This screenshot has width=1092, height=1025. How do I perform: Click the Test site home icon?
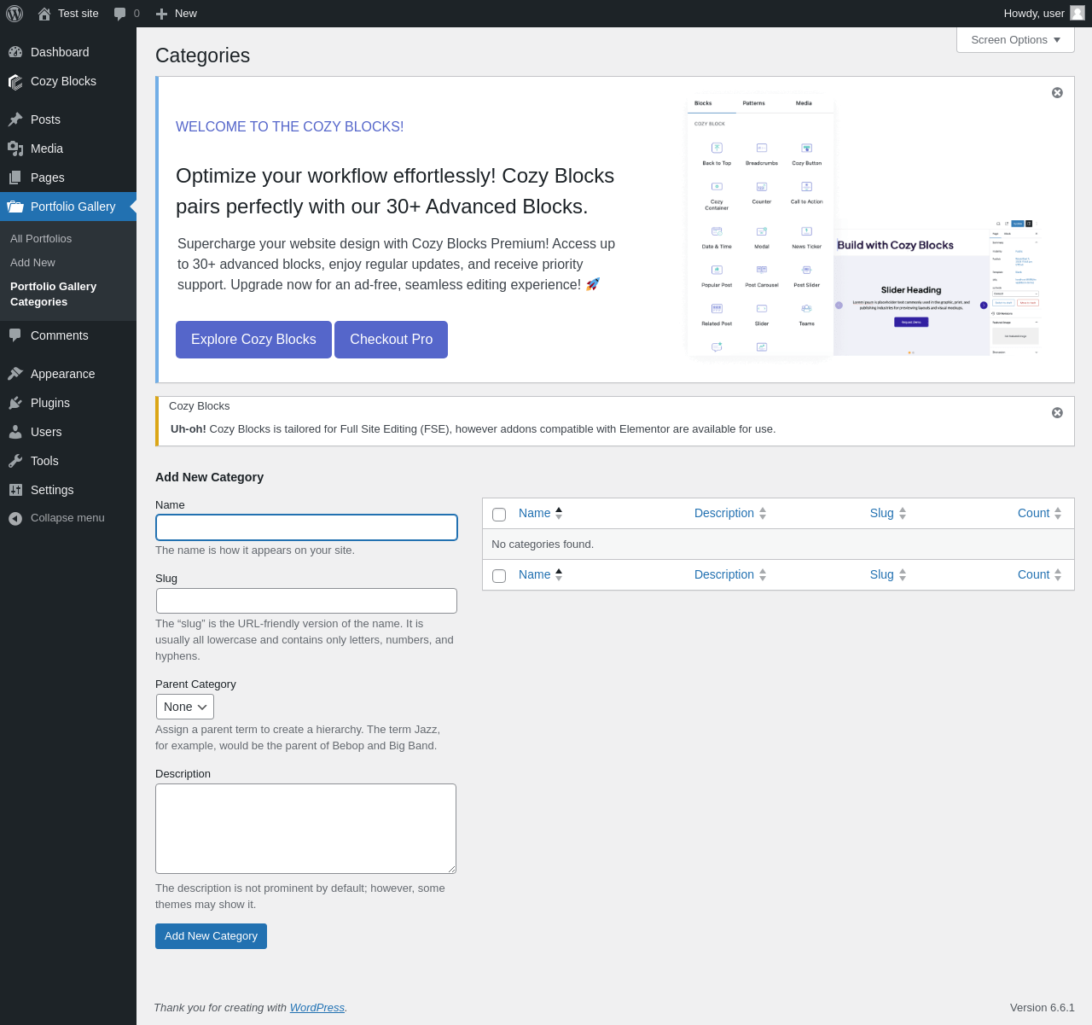point(44,14)
